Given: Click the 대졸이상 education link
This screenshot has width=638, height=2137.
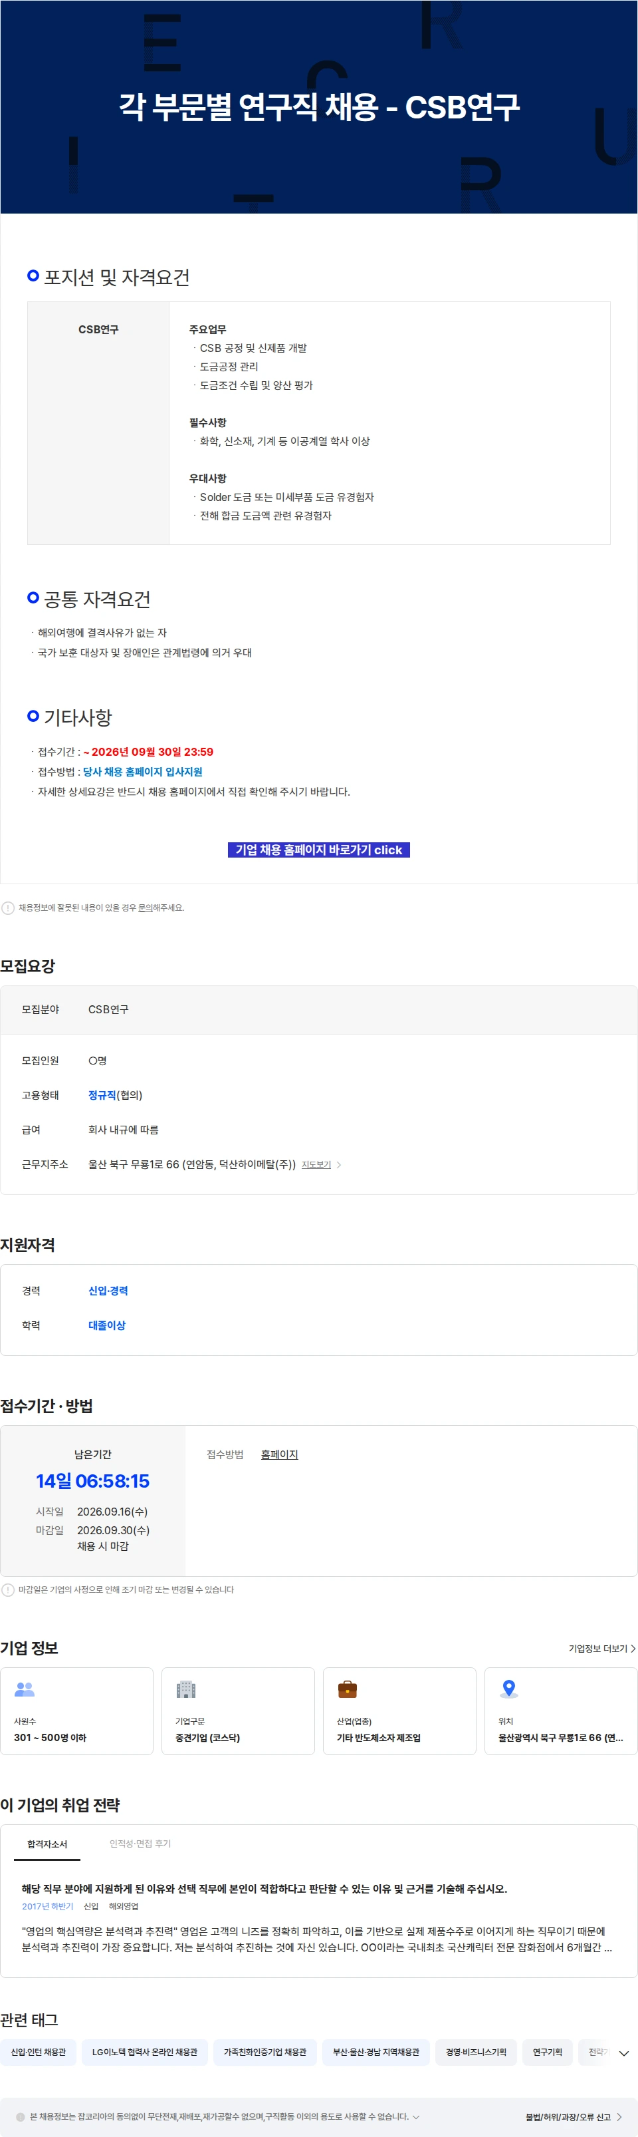Looking at the screenshot, I should pos(107,1326).
